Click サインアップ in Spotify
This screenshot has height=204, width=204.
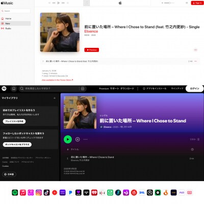pos(177,89)
